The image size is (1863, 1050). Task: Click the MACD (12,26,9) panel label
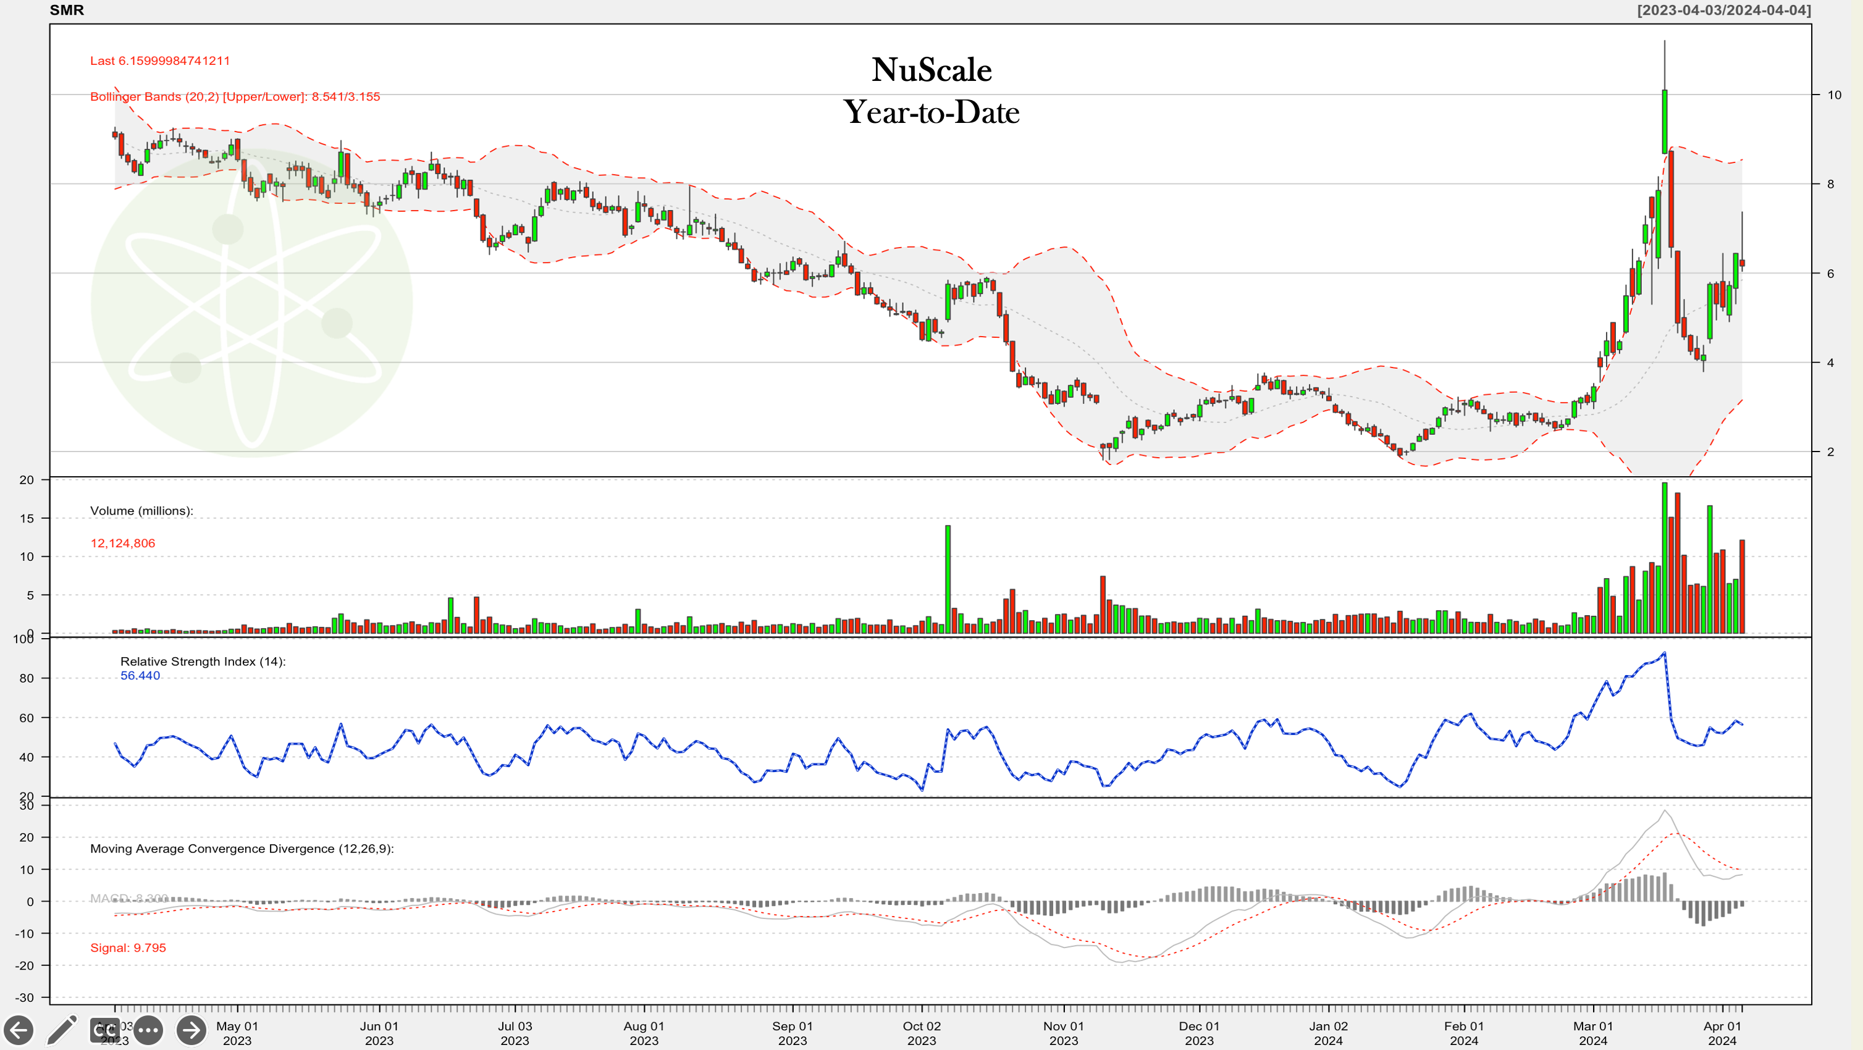coord(242,848)
